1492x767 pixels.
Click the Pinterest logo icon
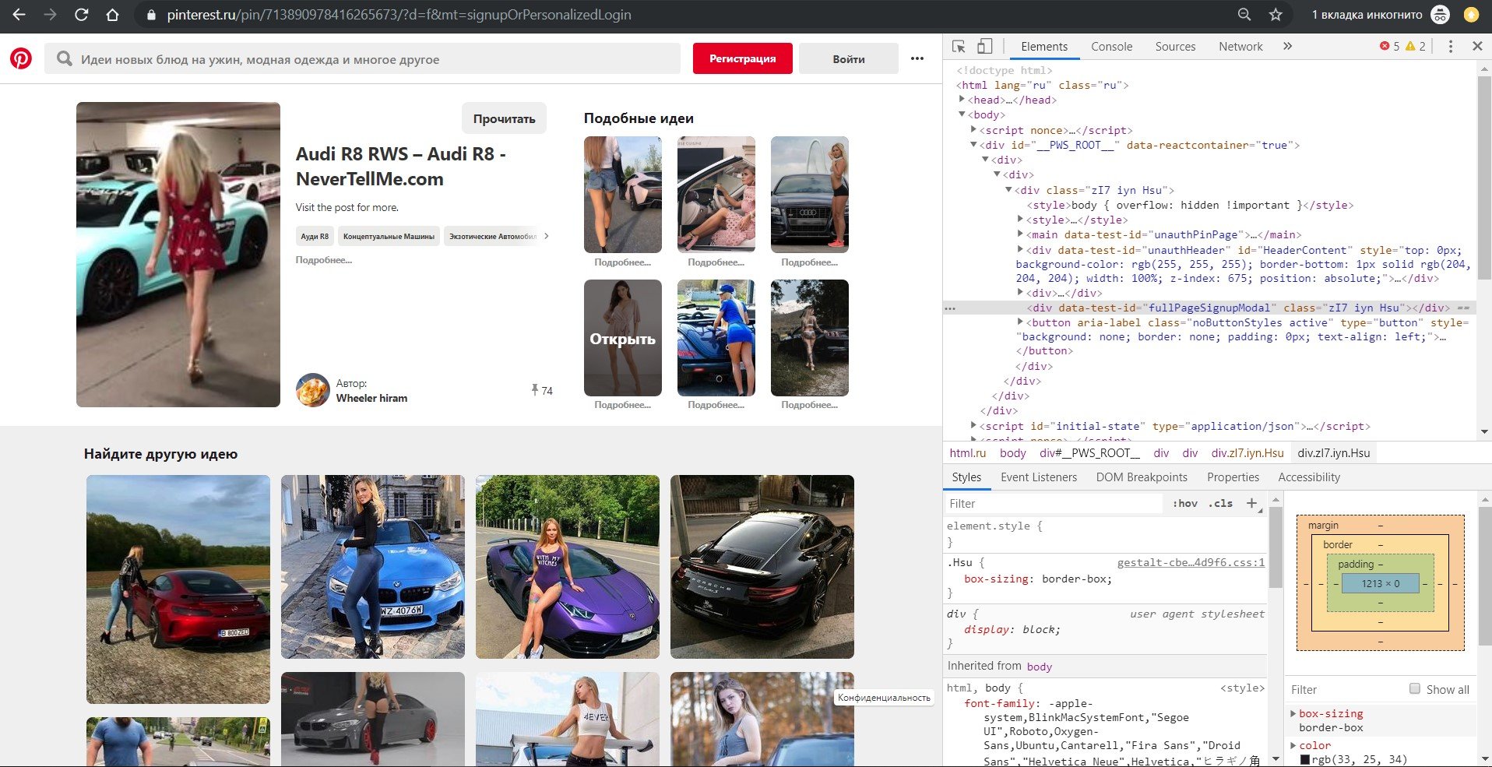(21, 58)
